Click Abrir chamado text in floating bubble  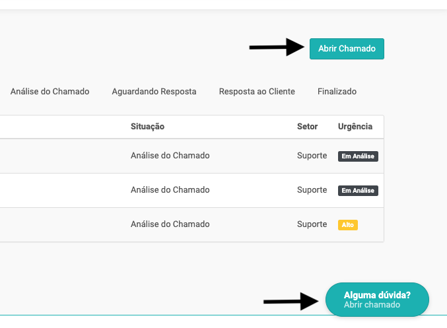[372, 305]
